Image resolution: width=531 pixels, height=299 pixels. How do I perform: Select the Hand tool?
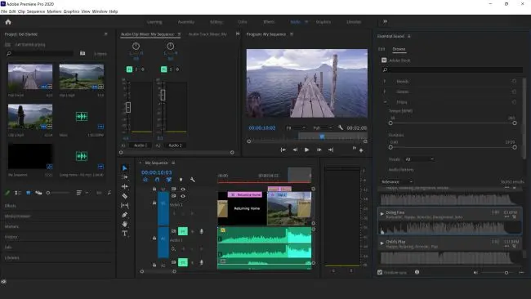tap(125, 224)
